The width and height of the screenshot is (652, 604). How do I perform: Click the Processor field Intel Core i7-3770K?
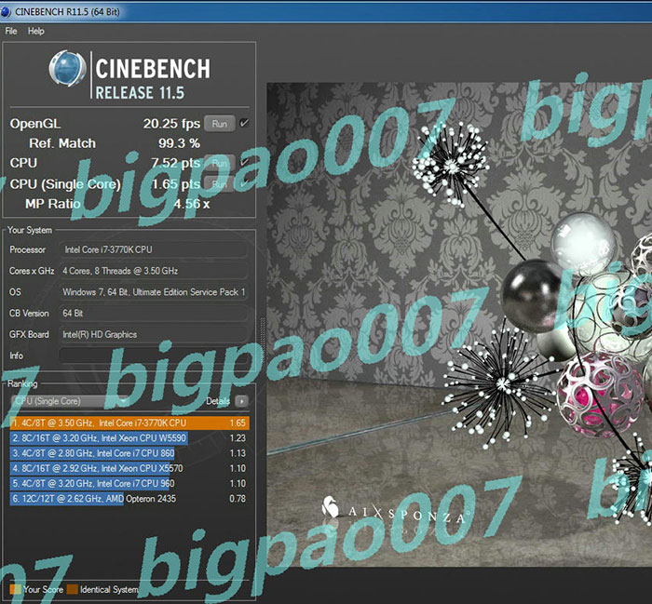154,249
